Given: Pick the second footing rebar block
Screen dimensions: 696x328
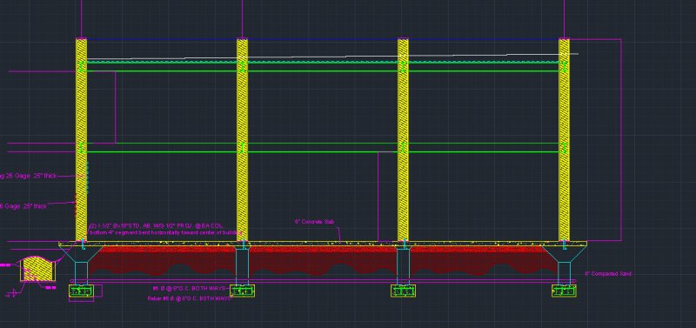Looking at the screenshot, I should pyautogui.click(x=242, y=291).
